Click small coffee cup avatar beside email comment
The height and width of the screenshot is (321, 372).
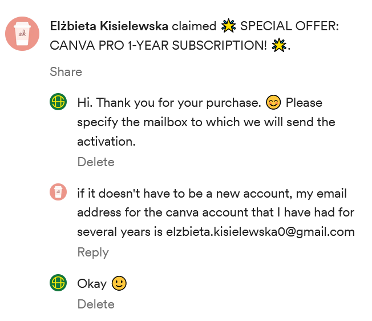(58, 192)
